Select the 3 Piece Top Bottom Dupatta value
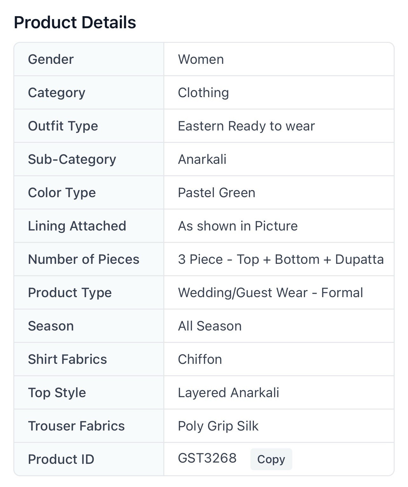 pyautogui.click(x=281, y=259)
